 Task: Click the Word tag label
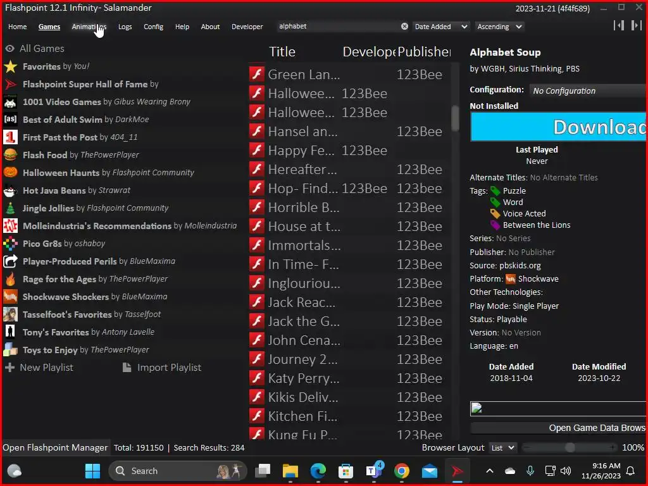513,202
